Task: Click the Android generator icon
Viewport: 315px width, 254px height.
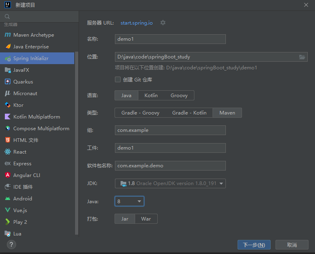Action: coord(7,199)
